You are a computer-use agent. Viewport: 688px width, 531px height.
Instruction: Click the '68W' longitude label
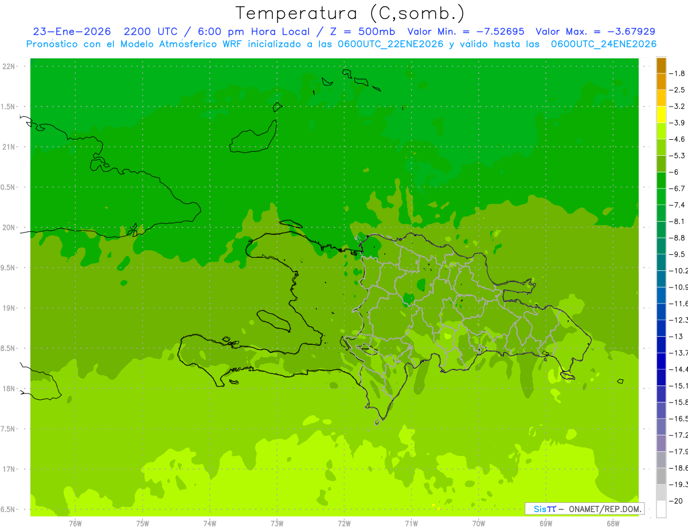coord(613,523)
